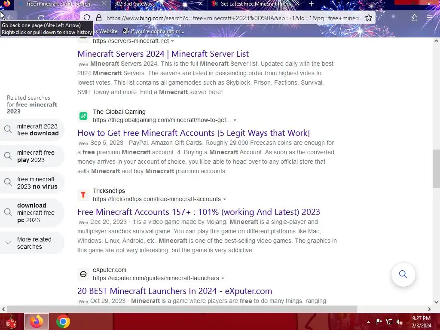
Task: Open the Firefox hamburger application menu
Action: [x=429, y=18]
